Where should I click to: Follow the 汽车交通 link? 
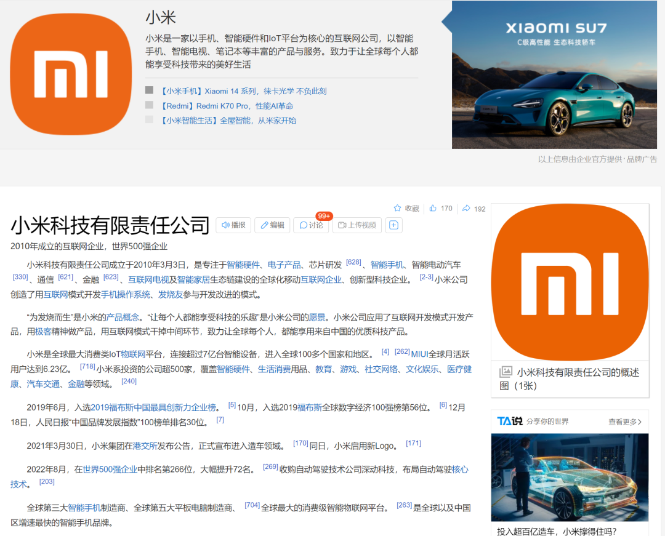(x=43, y=384)
